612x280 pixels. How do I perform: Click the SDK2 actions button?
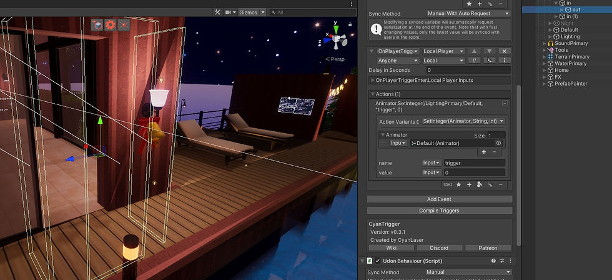447,185
